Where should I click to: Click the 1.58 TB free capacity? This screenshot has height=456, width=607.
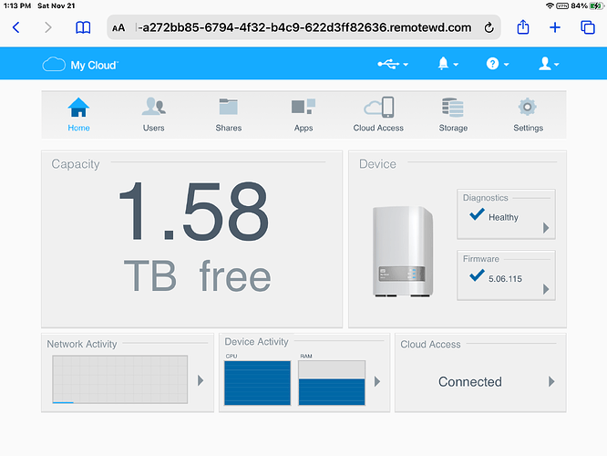tap(194, 236)
